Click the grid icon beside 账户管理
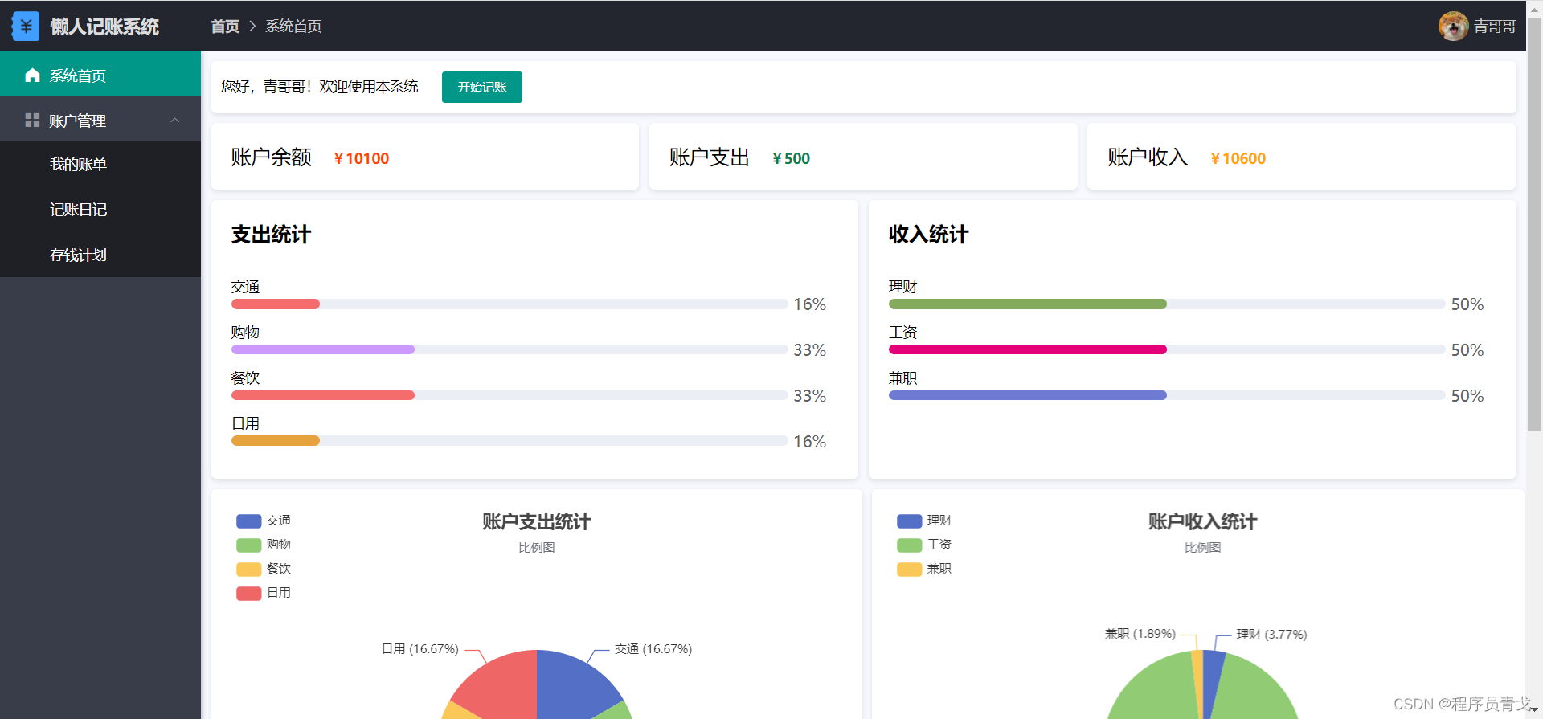The image size is (1543, 719). click(x=32, y=121)
